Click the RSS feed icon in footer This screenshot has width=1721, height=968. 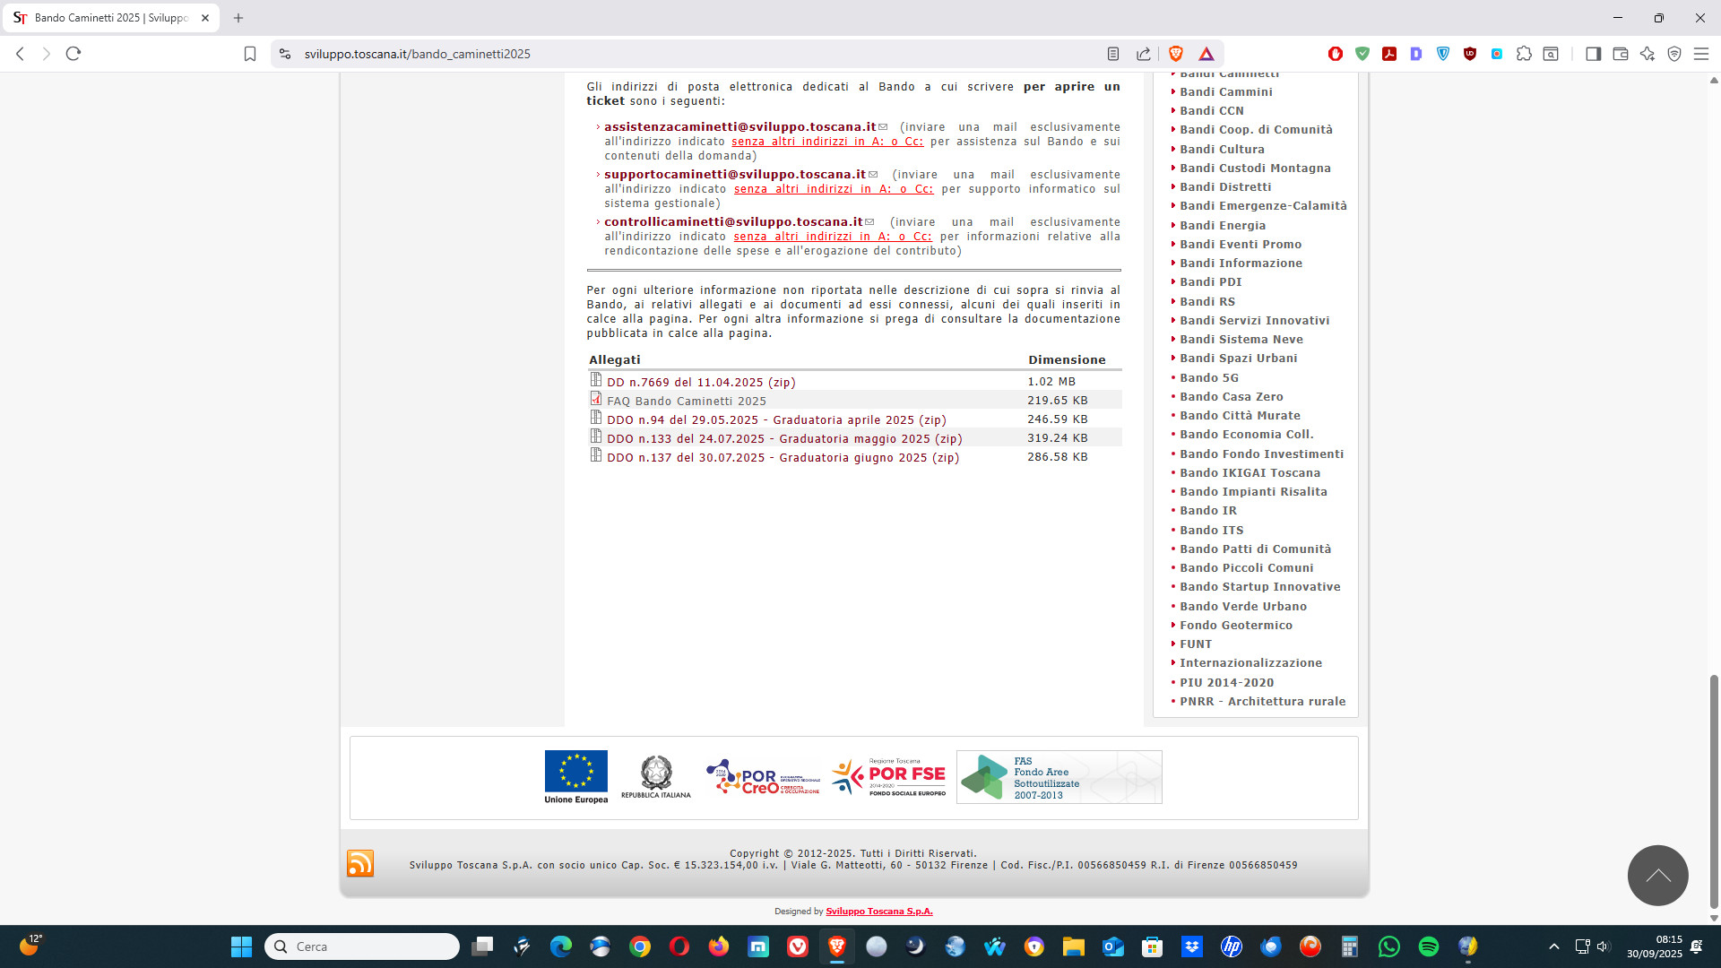click(x=360, y=863)
